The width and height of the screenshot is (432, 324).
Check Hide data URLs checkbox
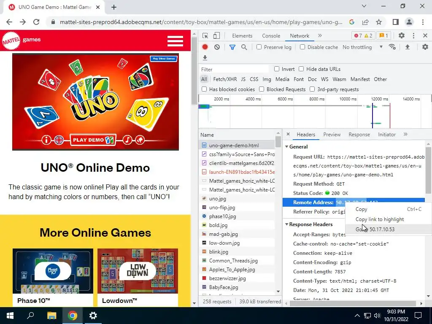(301, 69)
